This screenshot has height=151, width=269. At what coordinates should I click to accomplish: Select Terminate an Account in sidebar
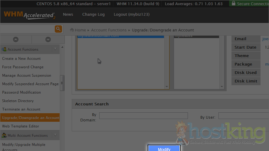(x=21, y=109)
